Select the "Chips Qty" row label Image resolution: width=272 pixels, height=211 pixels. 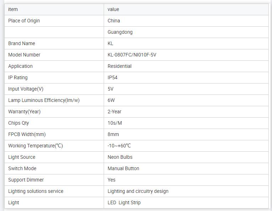(x=18, y=123)
